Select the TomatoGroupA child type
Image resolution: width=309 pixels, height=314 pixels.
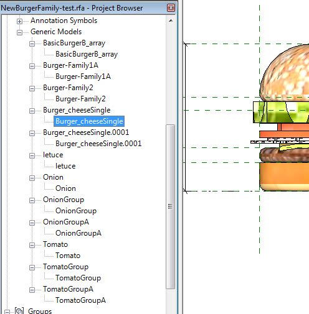[80, 300]
